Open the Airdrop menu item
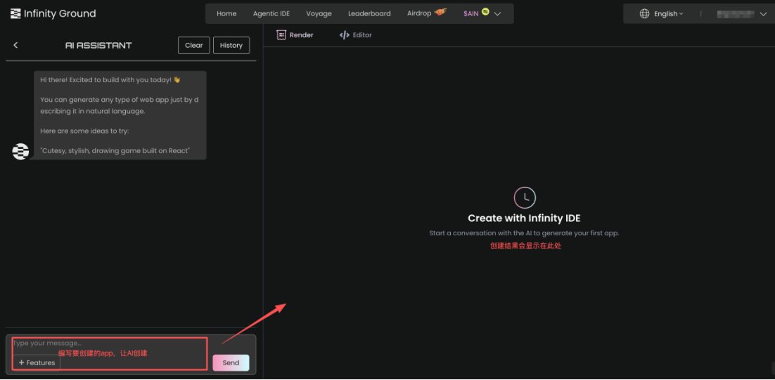The width and height of the screenshot is (775, 380). click(x=419, y=13)
